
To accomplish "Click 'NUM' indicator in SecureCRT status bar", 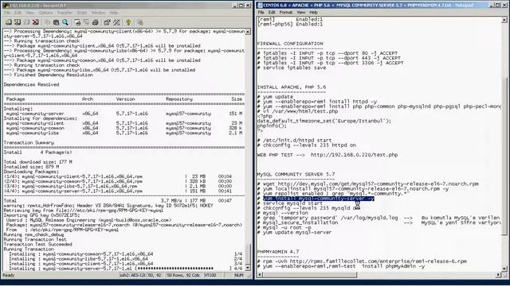I will (x=239, y=276).
